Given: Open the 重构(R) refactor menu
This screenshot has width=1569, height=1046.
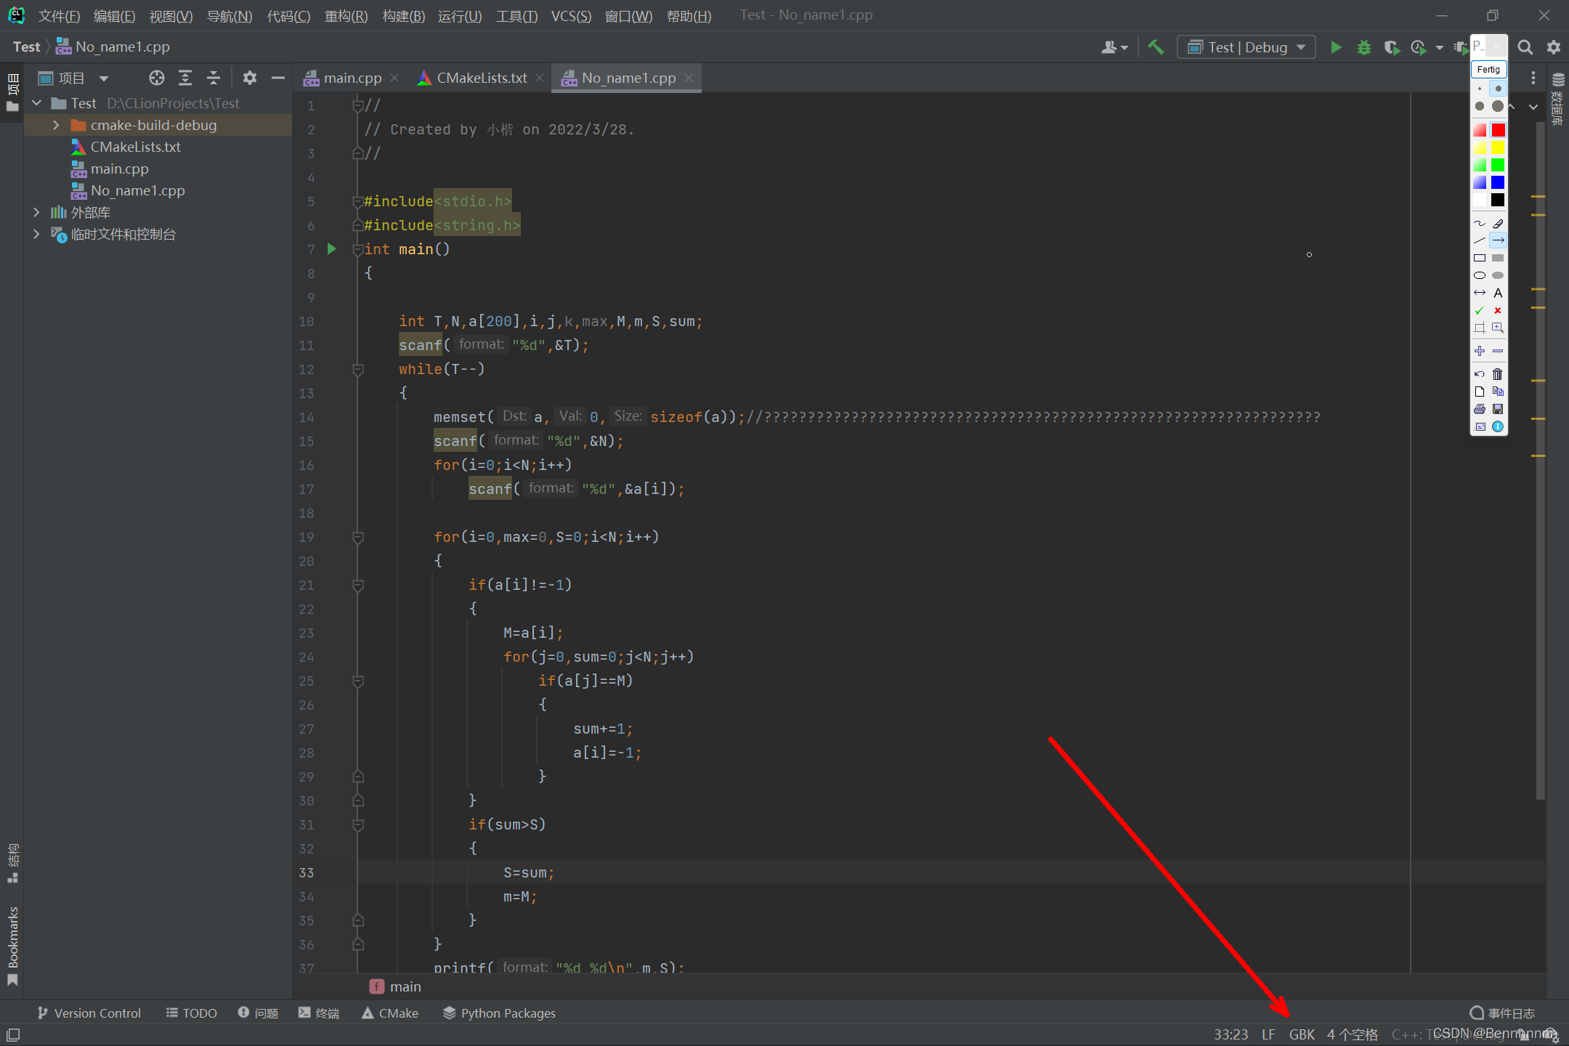Looking at the screenshot, I should tap(346, 16).
